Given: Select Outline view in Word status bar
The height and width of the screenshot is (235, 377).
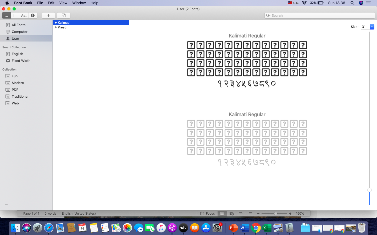Looking at the screenshot, I should (241, 214).
